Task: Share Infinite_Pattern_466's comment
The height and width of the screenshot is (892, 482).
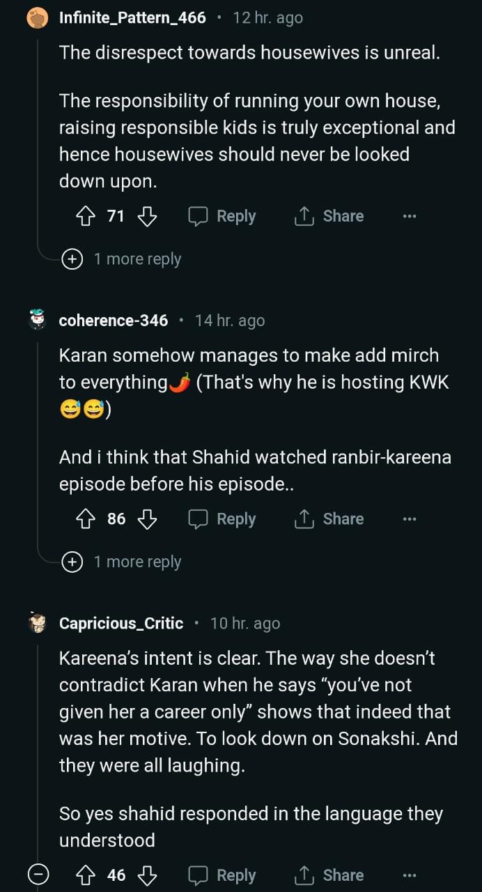Action: point(329,217)
